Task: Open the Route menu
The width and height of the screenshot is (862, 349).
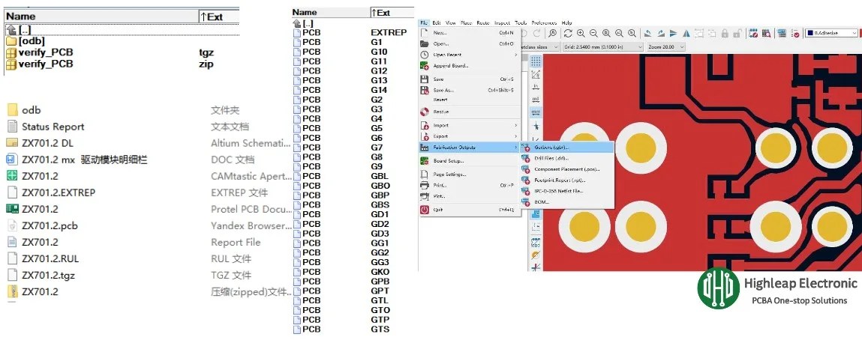Action: [482, 23]
